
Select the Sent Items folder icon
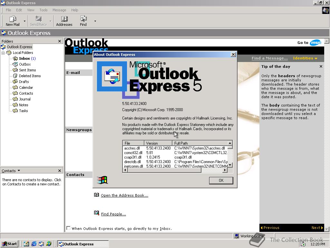click(15, 70)
